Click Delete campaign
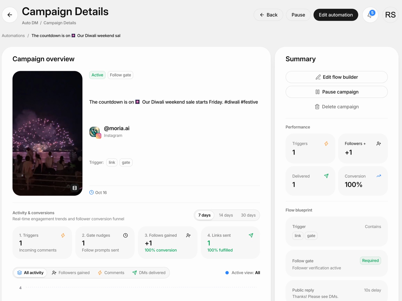Image resolution: width=402 pixels, height=301 pixels. 336,107
